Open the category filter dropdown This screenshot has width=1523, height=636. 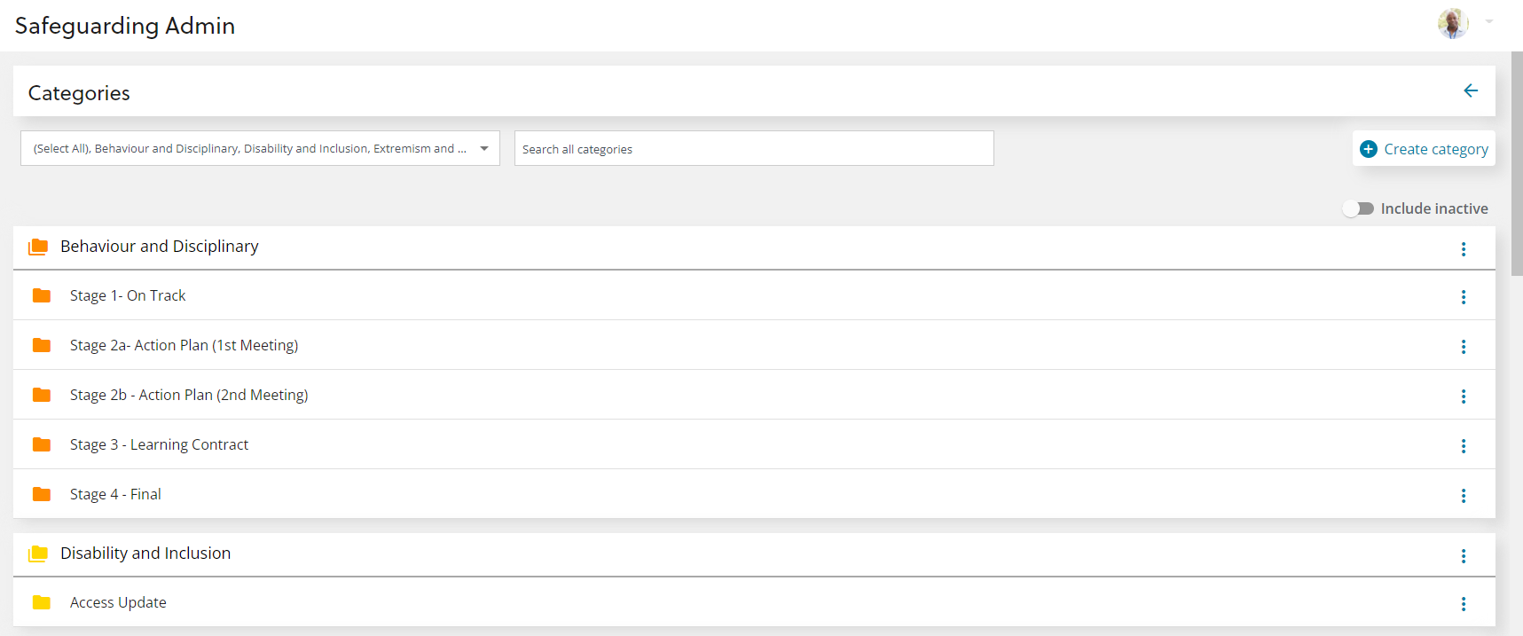point(484,148)
